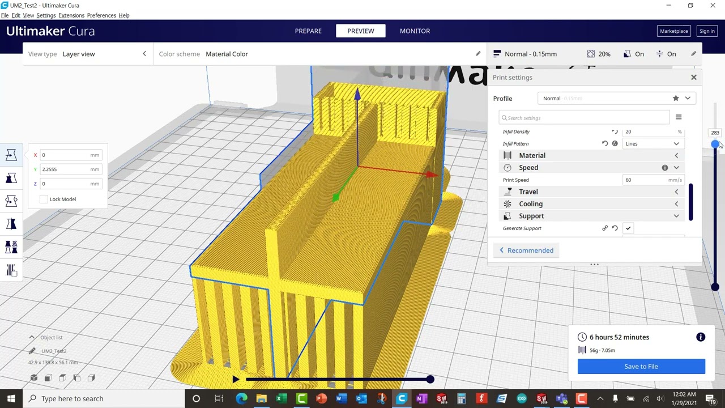Image resolution: width=725 pixels, height=408 pixels.
Task: Open the Help menu
Action: 124,15
